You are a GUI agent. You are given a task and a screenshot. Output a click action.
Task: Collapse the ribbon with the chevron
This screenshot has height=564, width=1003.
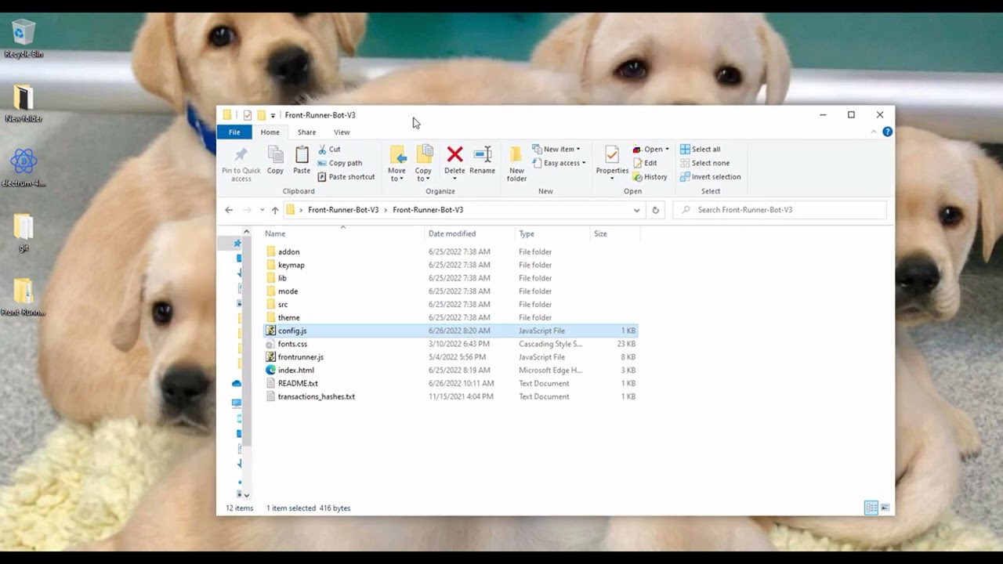874,132
